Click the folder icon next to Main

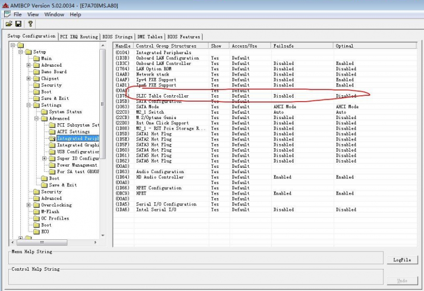36,58
